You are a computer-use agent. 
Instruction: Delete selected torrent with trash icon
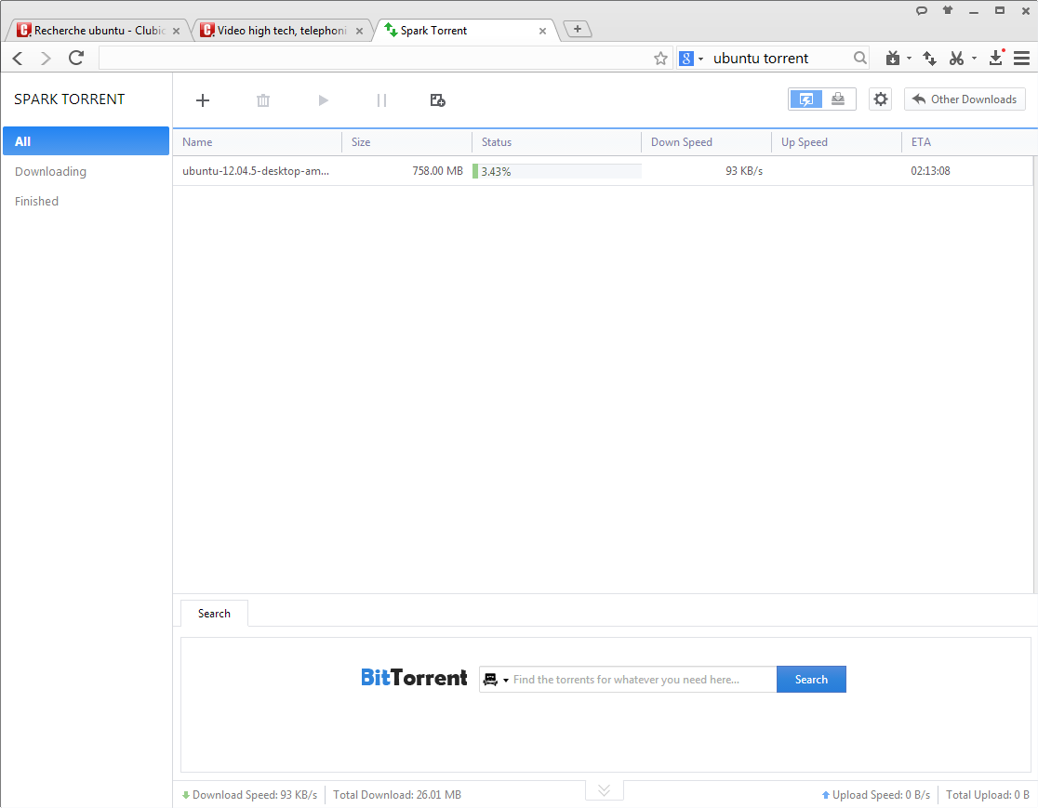263,99
